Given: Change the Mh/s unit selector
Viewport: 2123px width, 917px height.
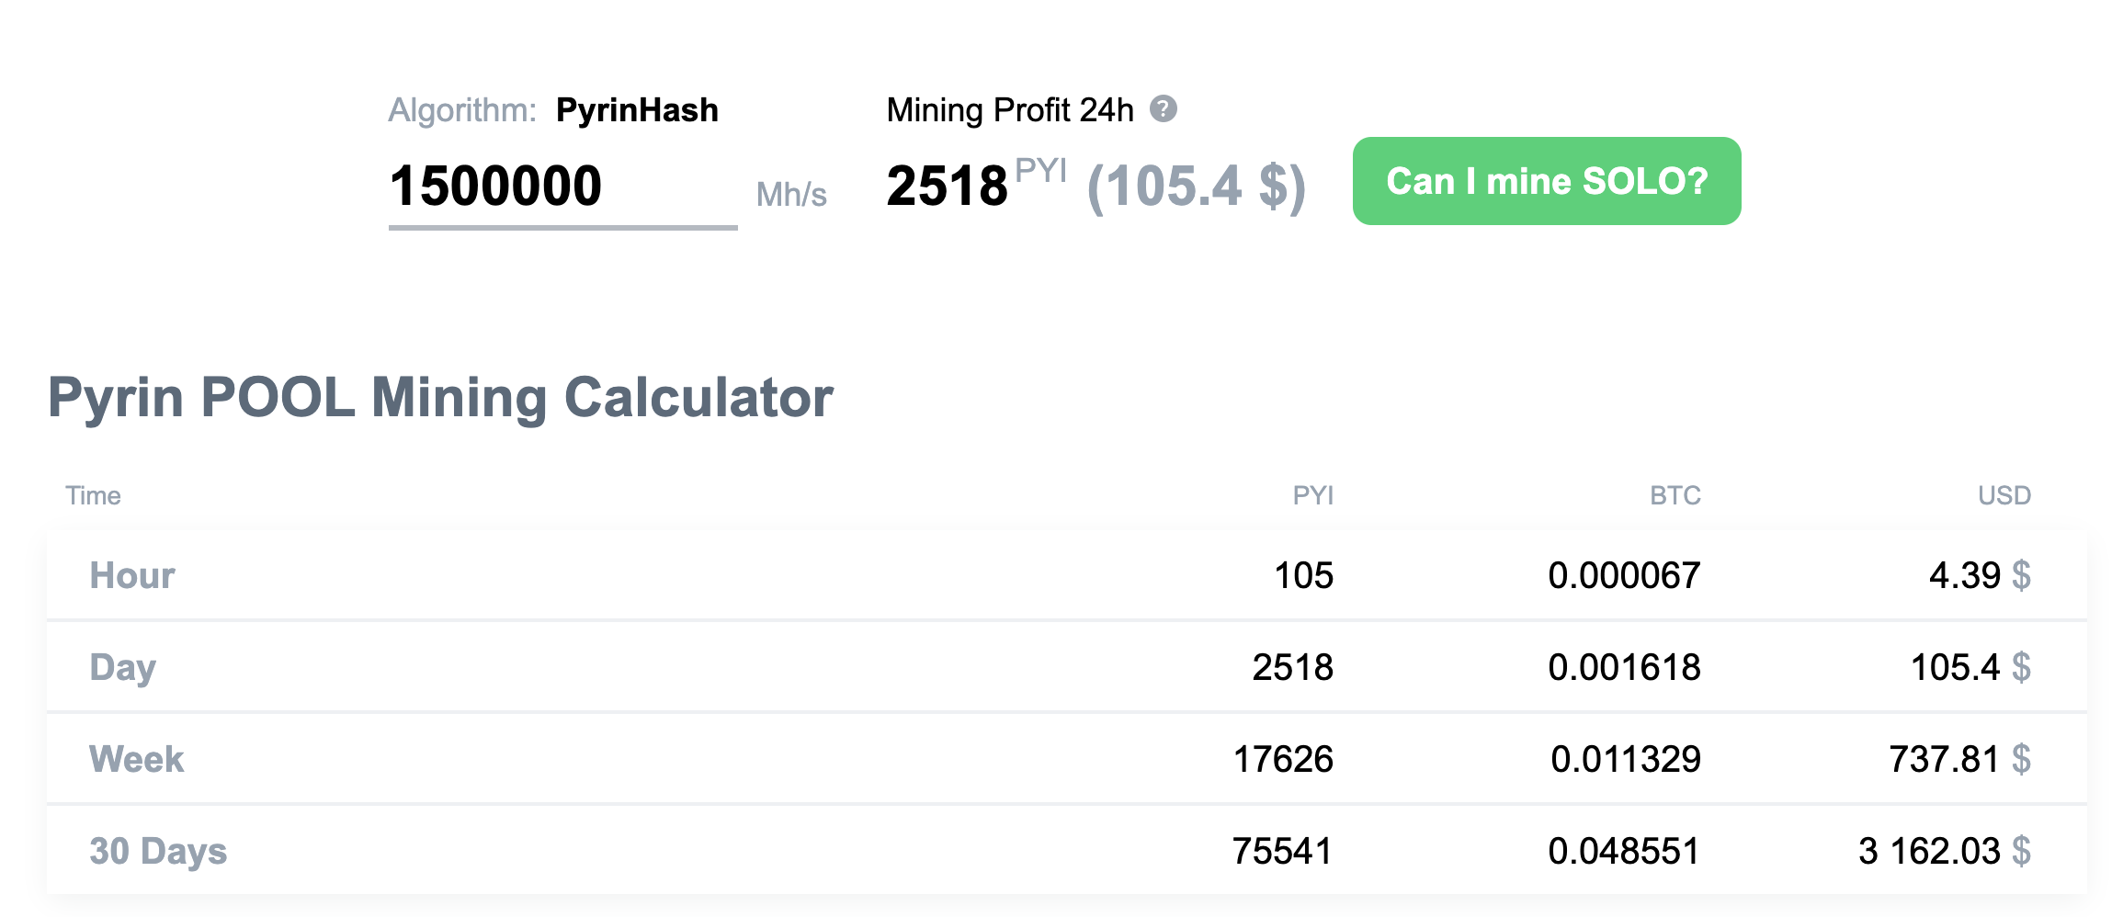Looking at the screenshot, I should click(791, 195).
